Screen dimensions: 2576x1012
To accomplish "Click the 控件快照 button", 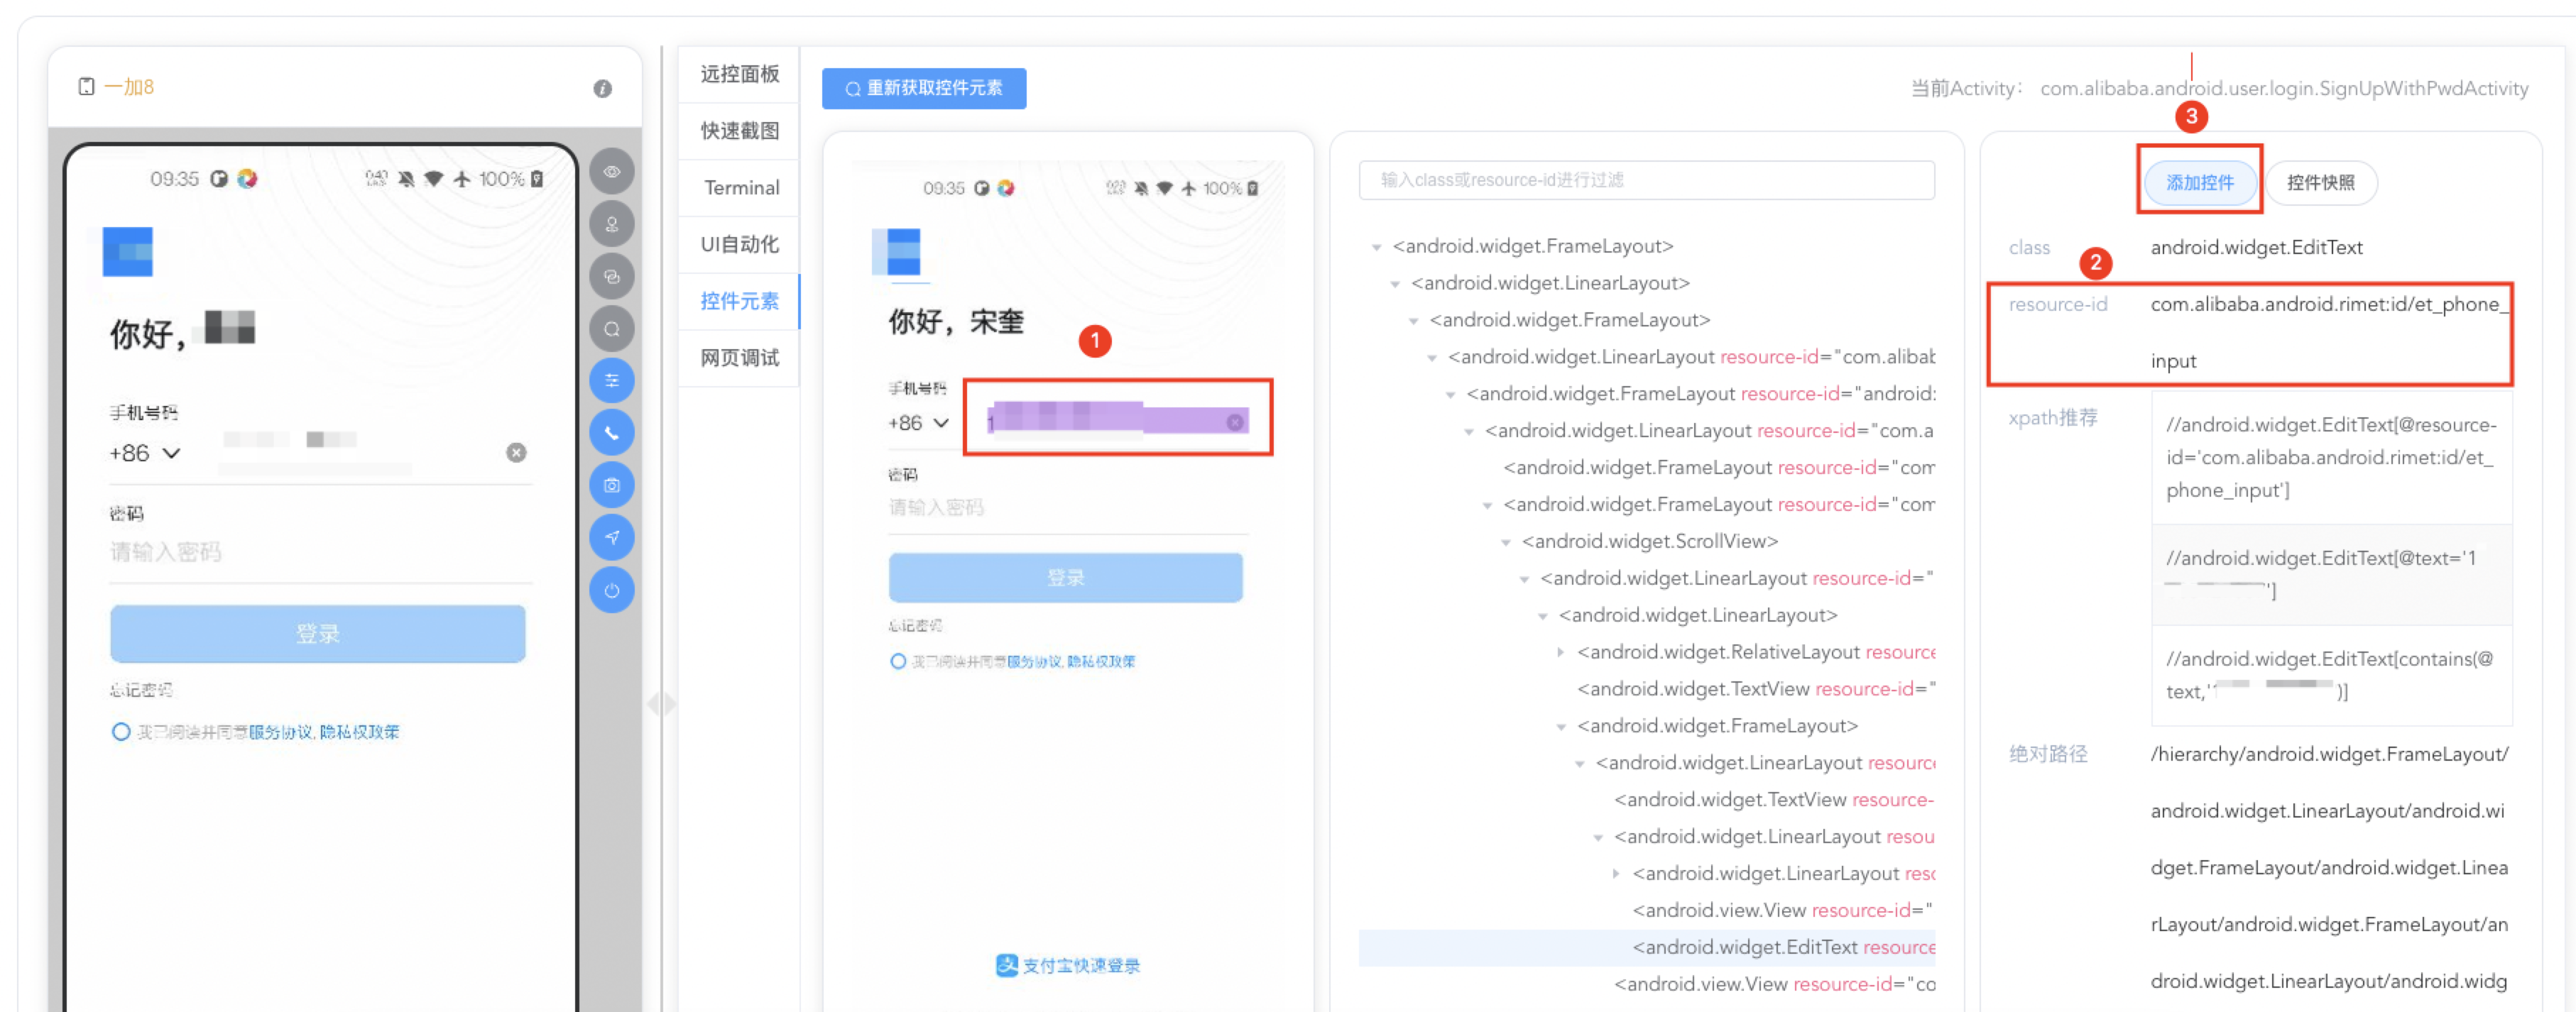I will click(x=2320, y=182).
